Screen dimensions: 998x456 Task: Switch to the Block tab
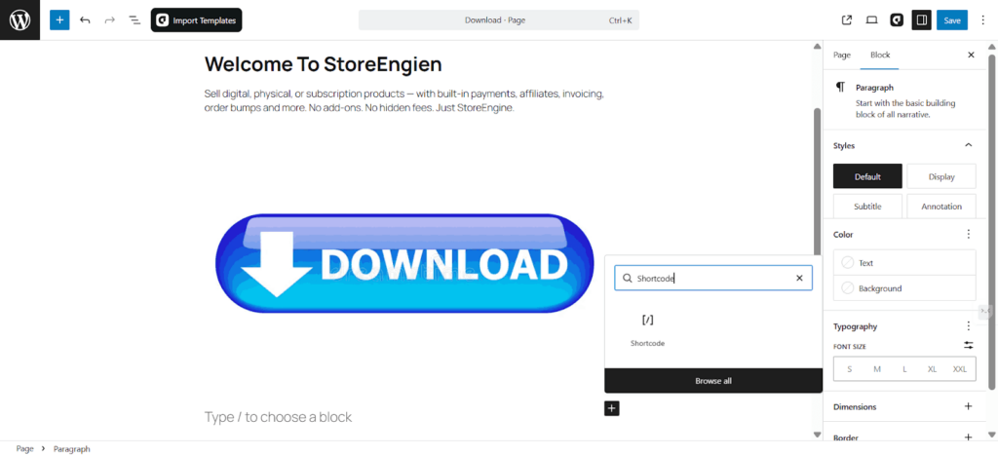pyautogui.click(x=880, y=55)
